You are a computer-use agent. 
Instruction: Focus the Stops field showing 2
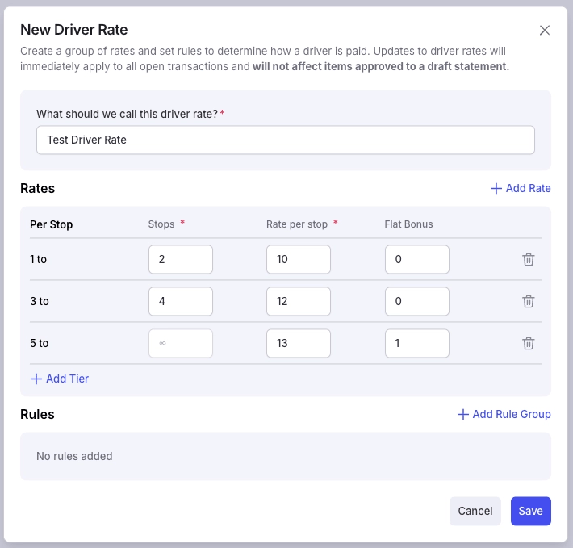[x=181, y=259]
